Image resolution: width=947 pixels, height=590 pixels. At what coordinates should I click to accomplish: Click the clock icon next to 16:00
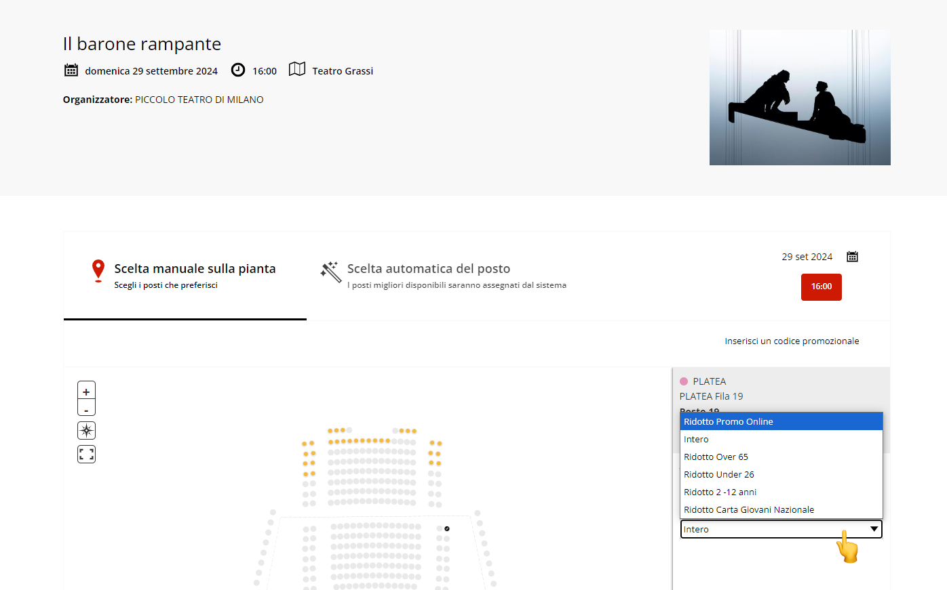click(238, 70)
